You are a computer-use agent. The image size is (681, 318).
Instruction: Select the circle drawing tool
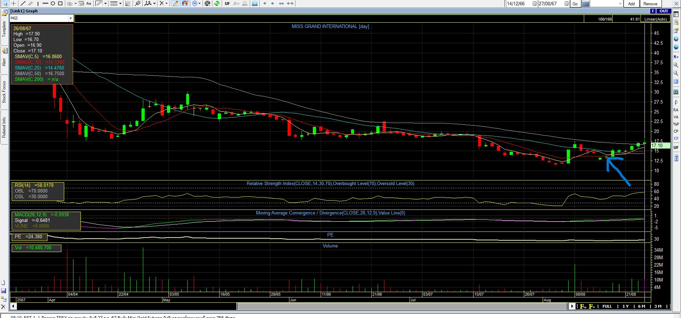point(53,4)
